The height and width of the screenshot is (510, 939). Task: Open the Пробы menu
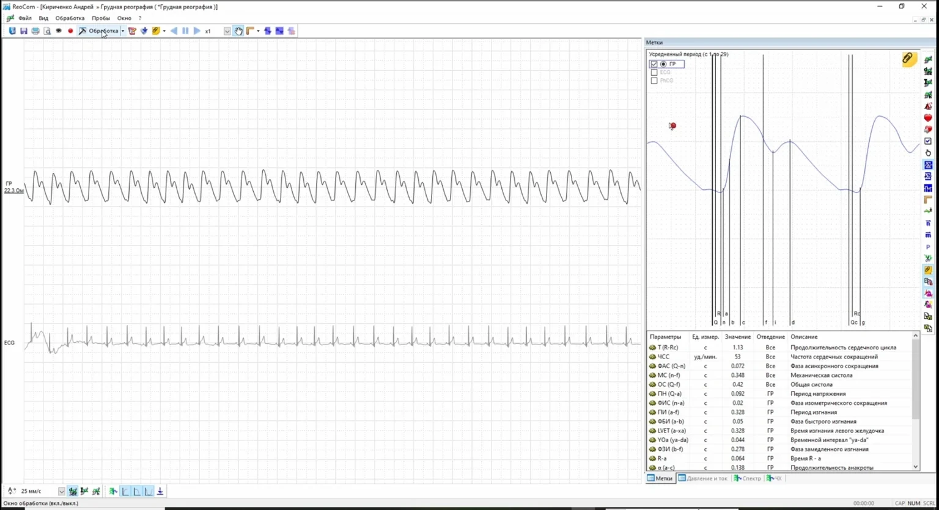[x=101, y=18]
